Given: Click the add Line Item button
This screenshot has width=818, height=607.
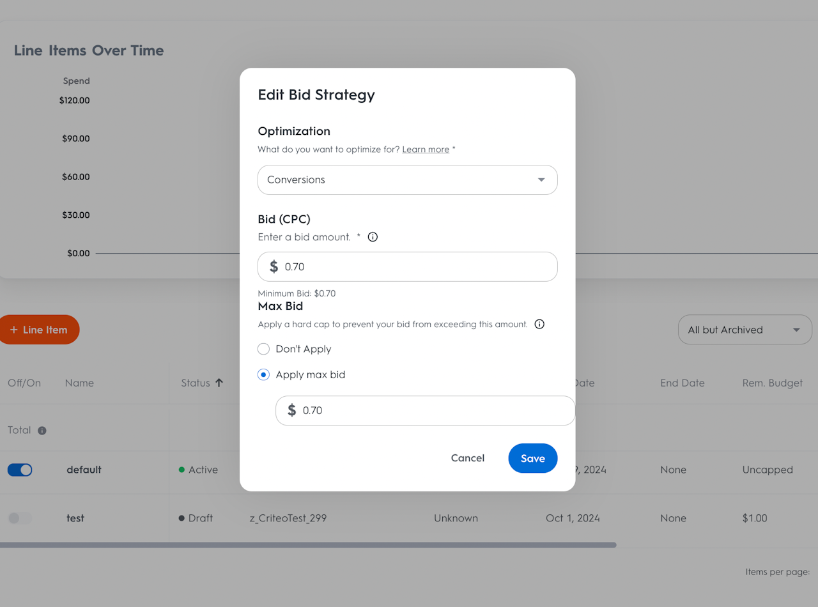Looking at the screenshot, I should [x=38, y=330].
